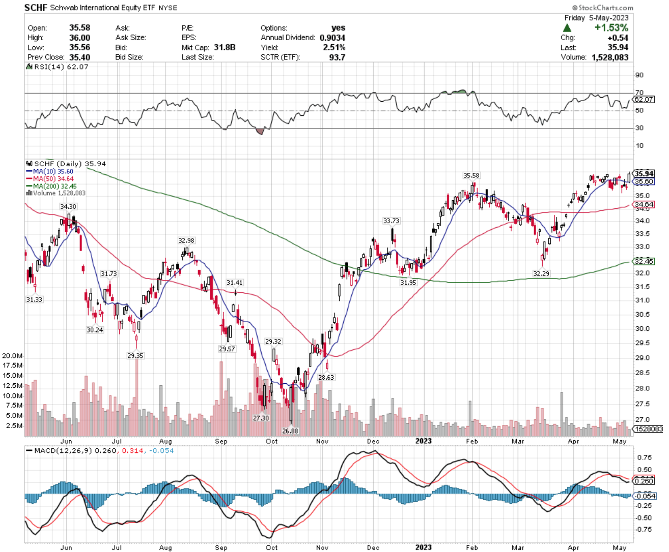669x552 pixels.
Task: Click the 28.63 price label on the chart
Action: (326, 378)
